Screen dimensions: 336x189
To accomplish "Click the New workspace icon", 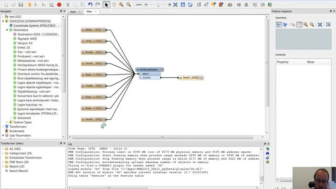I will [x=6, y=5].
